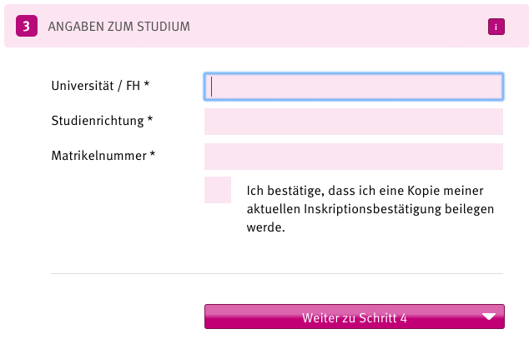Collapse the "Angaben zum Studium" section title
529x349 pixels.
119,27
